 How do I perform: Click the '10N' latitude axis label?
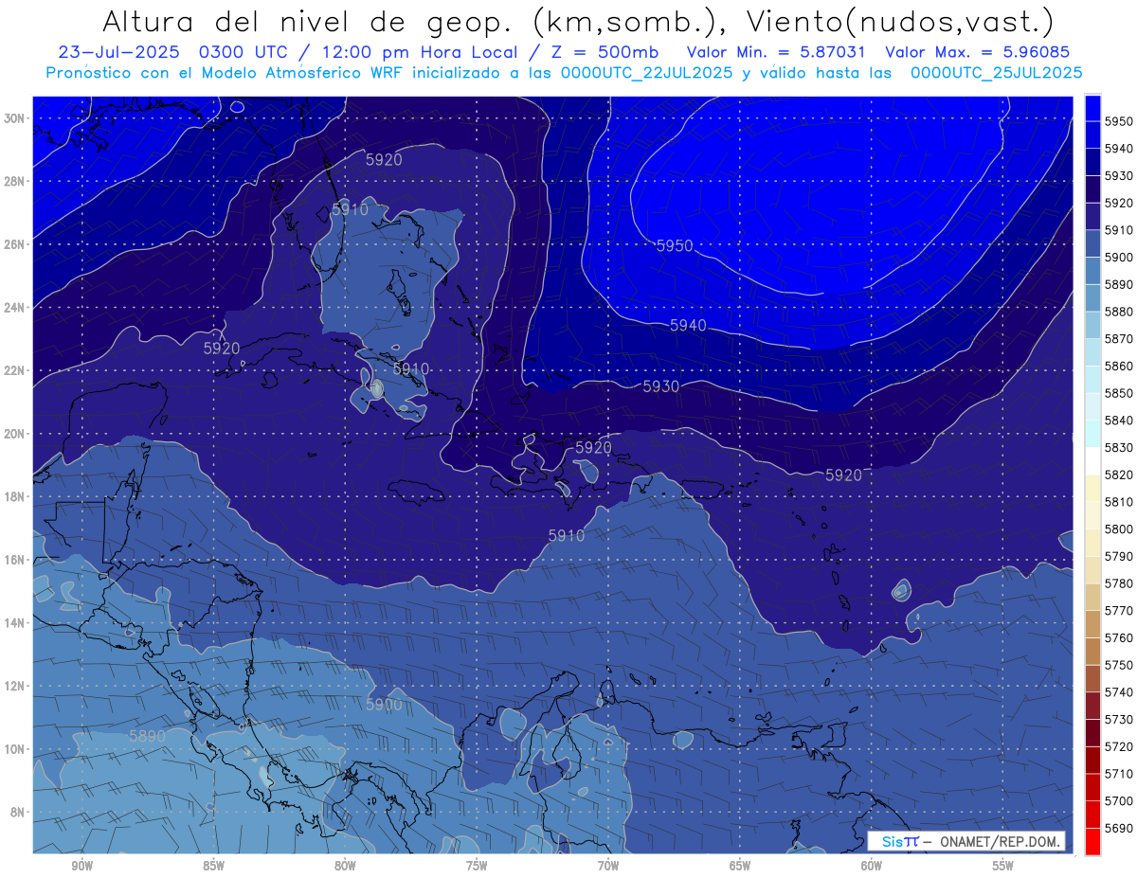(16, 749)
